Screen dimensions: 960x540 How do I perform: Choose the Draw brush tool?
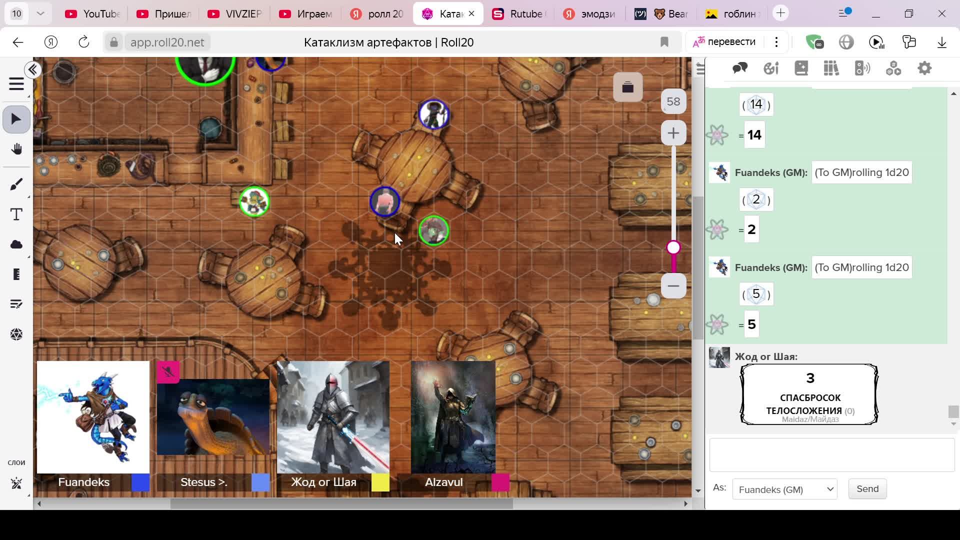[16, 184]
